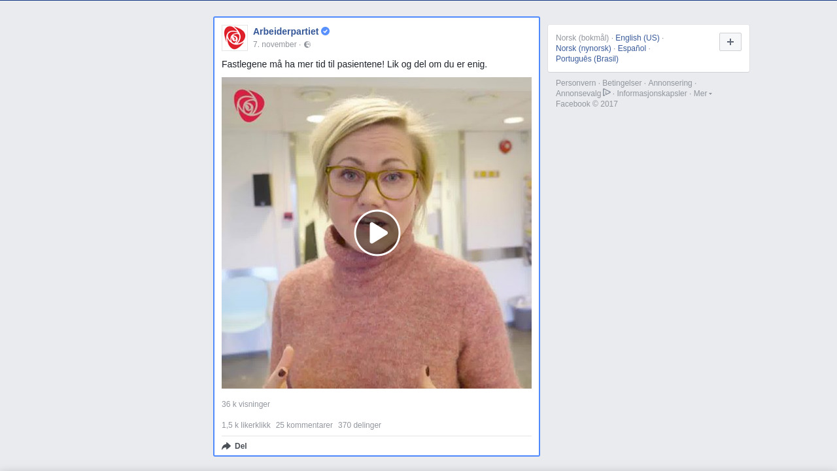Switch language to English (US)

click(638, 38)
